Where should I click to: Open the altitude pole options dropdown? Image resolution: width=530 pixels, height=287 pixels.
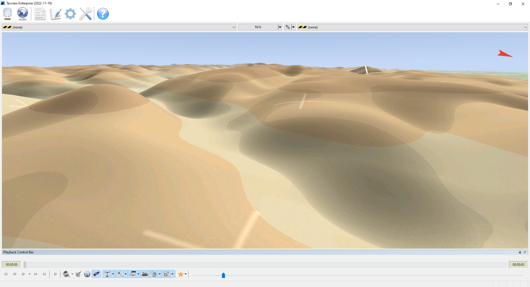click(113, 274)
